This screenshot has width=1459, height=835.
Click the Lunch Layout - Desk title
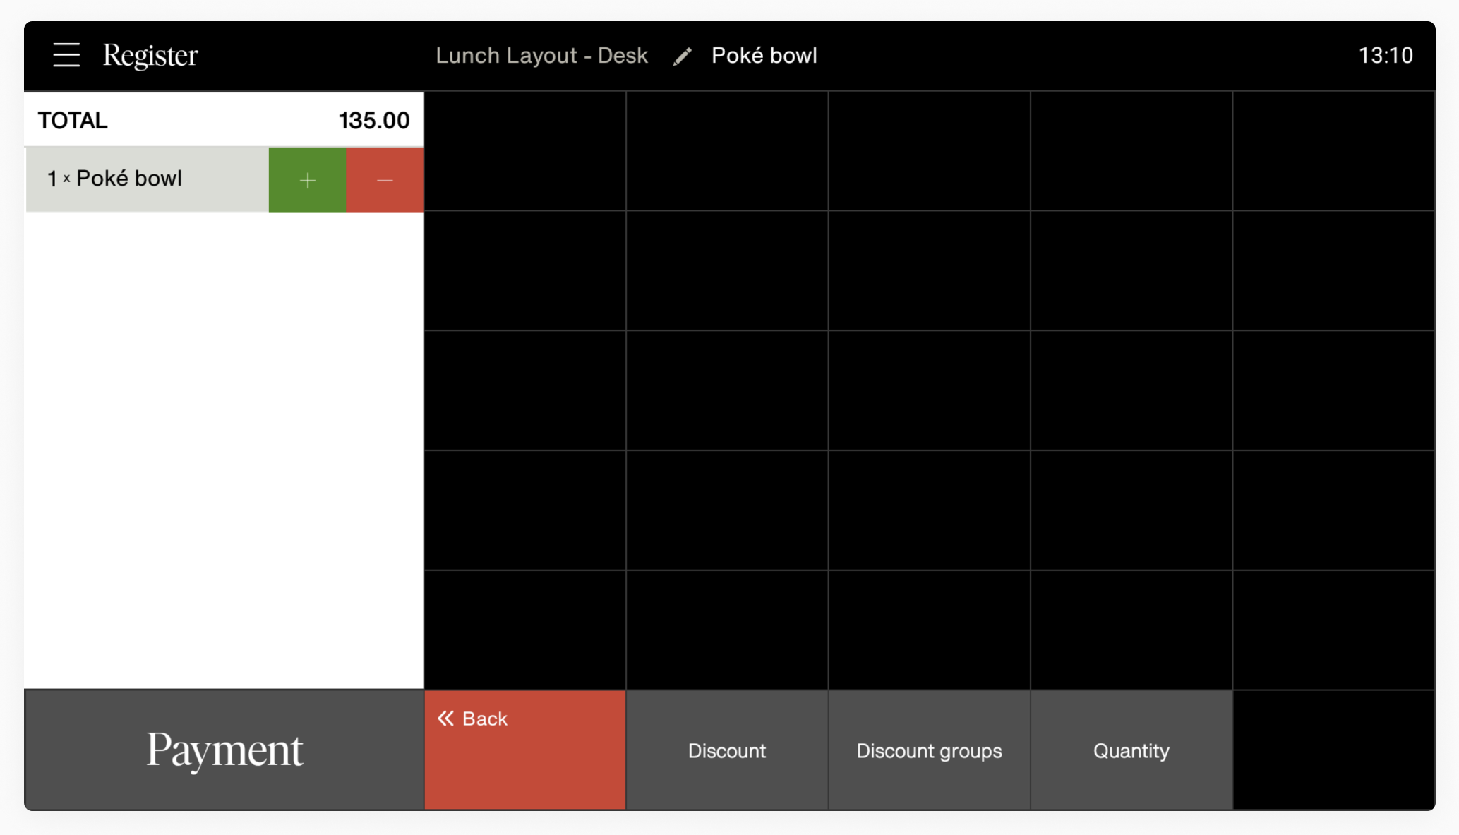(541, 56)
